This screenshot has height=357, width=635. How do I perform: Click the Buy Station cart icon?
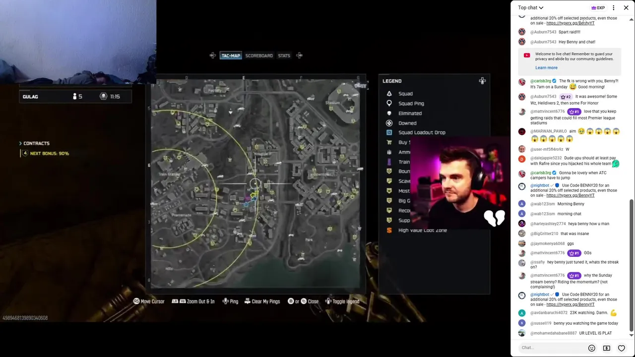pyautogui.click(x=389, y=142)
